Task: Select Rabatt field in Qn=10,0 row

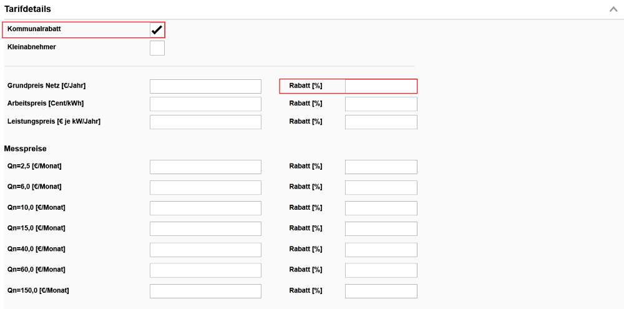Action: coord(381,208)
